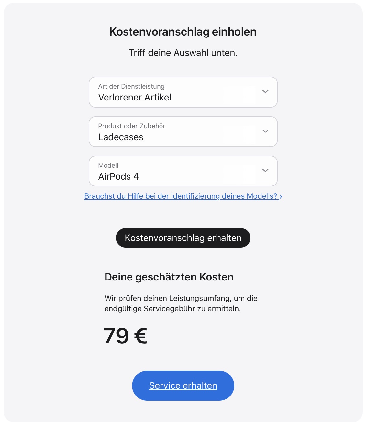Click the chevron arrow in the Modell field

click(x=265, y=171)
